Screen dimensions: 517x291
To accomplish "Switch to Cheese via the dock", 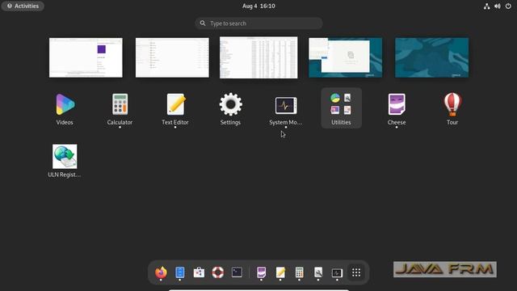I will tap(261, 272).
